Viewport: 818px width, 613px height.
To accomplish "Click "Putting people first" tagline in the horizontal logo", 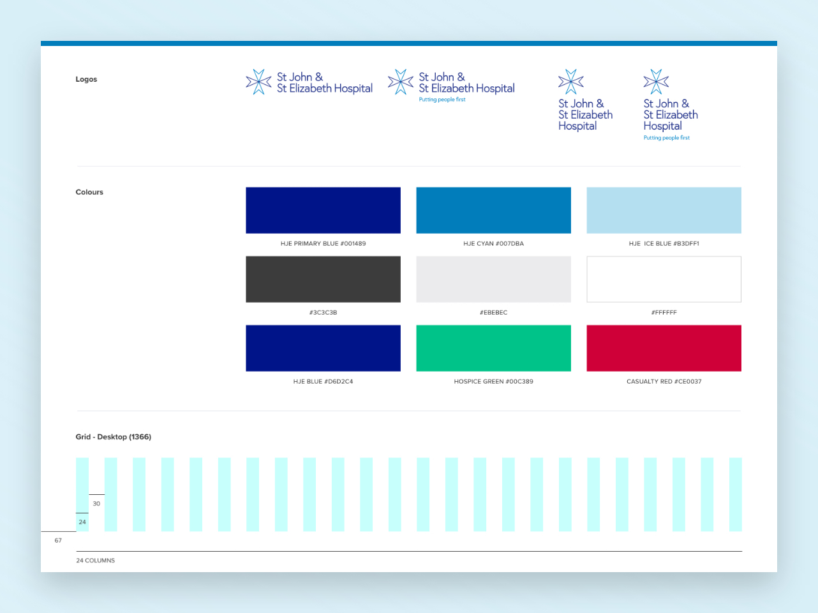I will [x=442, y=100].
